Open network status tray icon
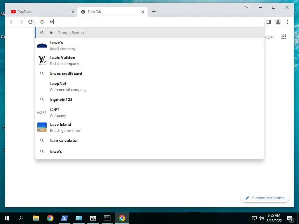This screenshot has height=224, width=299. pyautogui.click(x=254, y=218)
